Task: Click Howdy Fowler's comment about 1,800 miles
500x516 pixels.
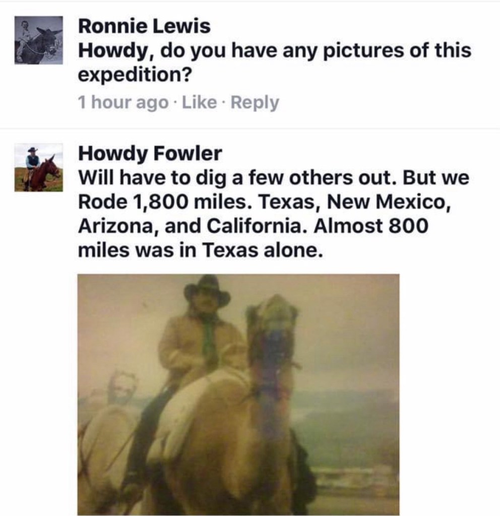Action: (274, 214)
